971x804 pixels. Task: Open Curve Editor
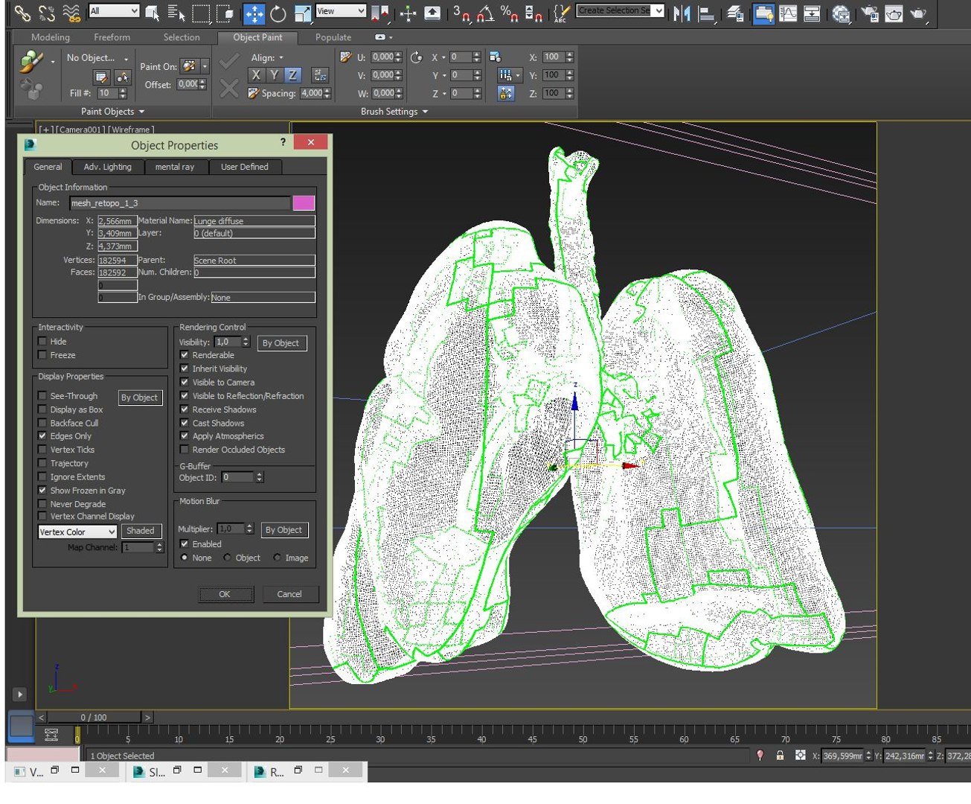tap(787, 13)
